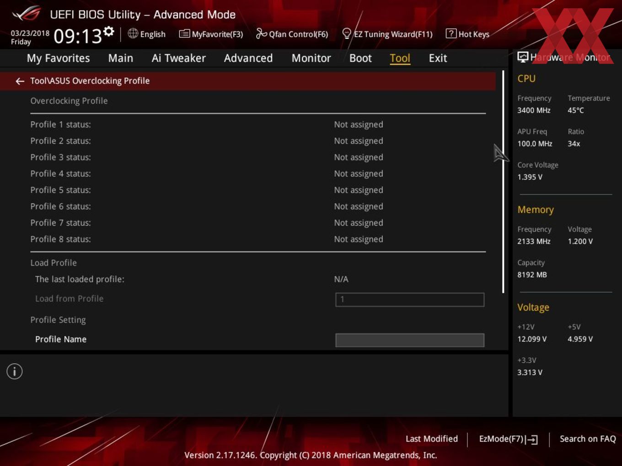Go to the Advanced tab

248,58
